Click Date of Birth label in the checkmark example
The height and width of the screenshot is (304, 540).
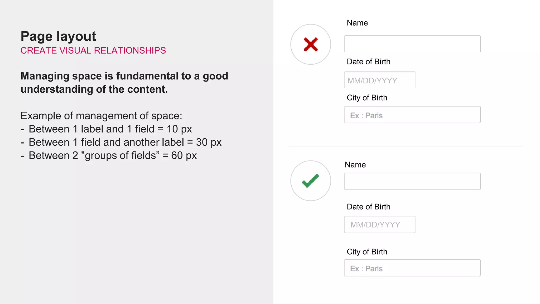point(368,207)
